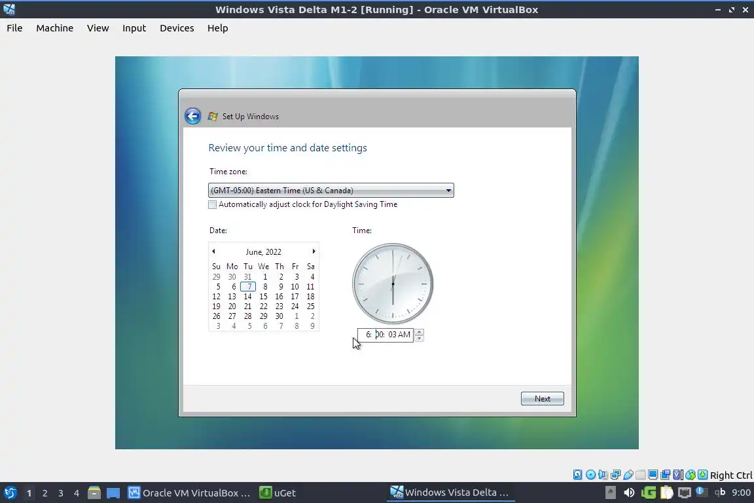The height and width of the screenshot is (503, 754).
Task: Click the show desktop icon in the taskbar
Action: click(x=113, y=493)
